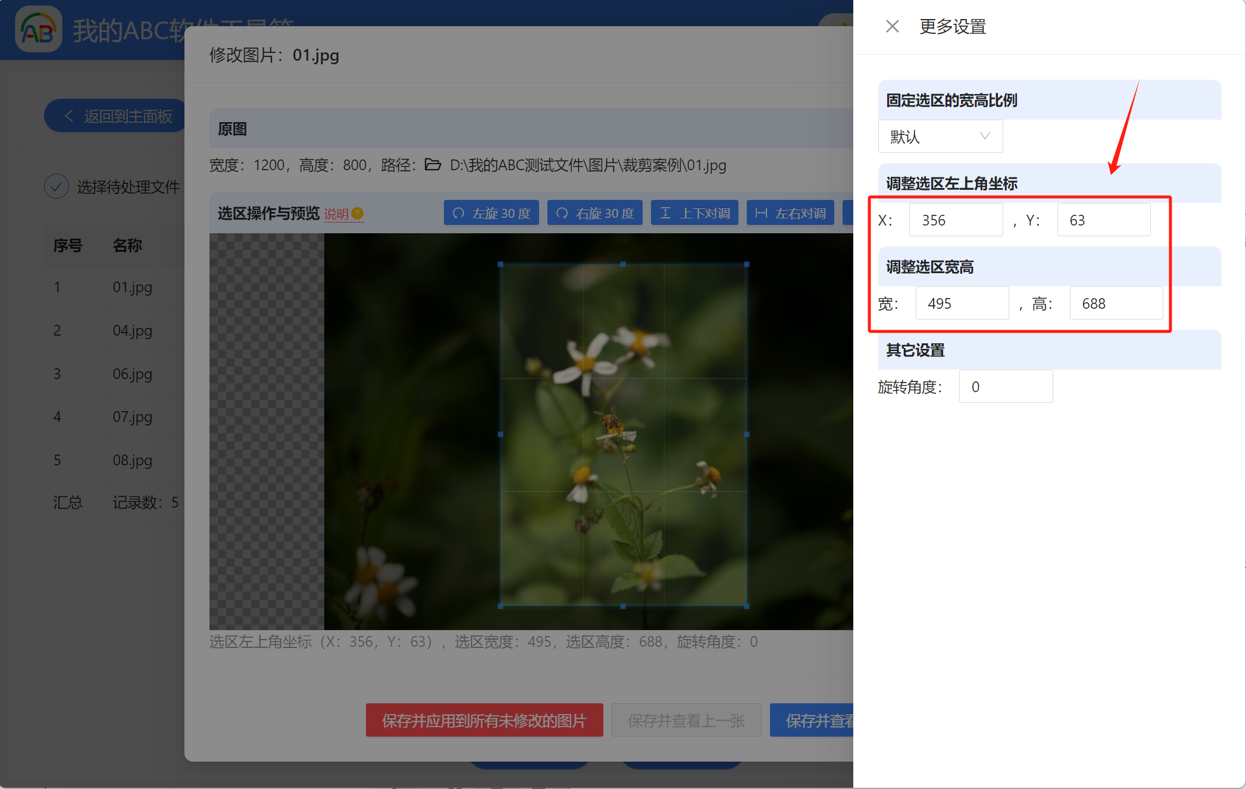Click the 上下对调 vertical flip button
Screen dimensions: 1246x789
click(x=695, y=213)
